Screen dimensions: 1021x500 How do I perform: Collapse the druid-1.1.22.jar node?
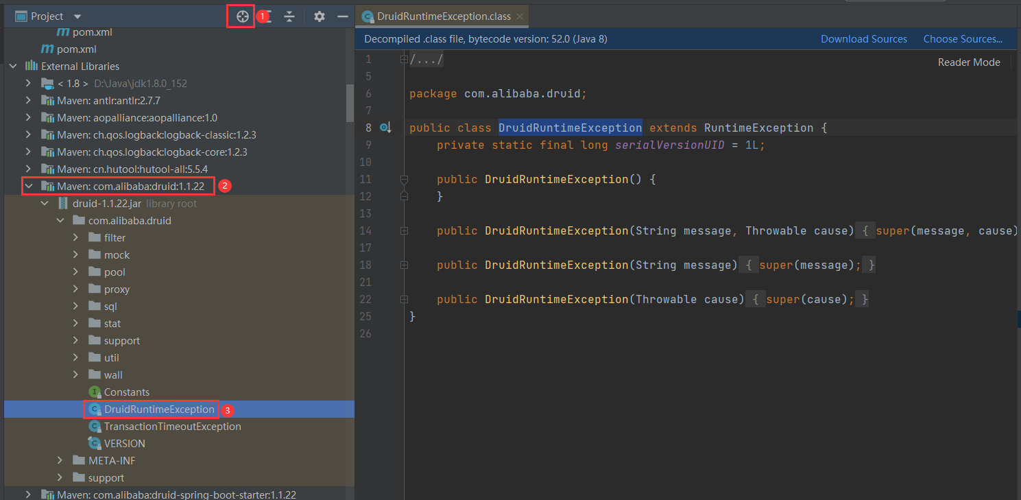44,204
